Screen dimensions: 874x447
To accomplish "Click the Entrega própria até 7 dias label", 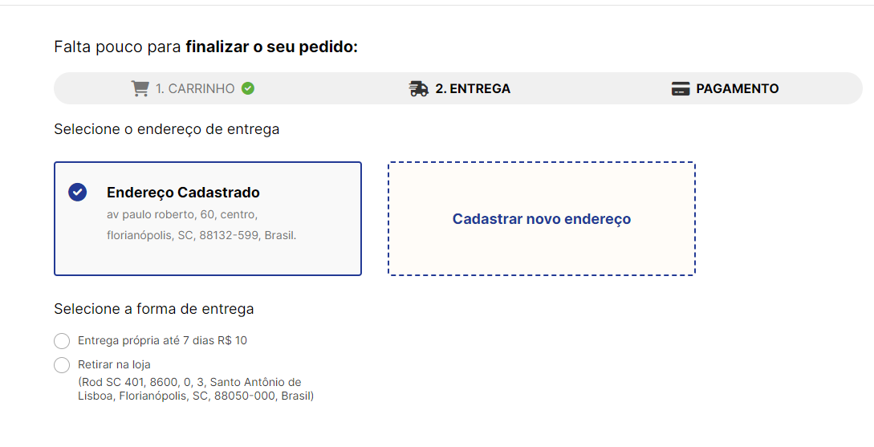I will tap(162, 340).
